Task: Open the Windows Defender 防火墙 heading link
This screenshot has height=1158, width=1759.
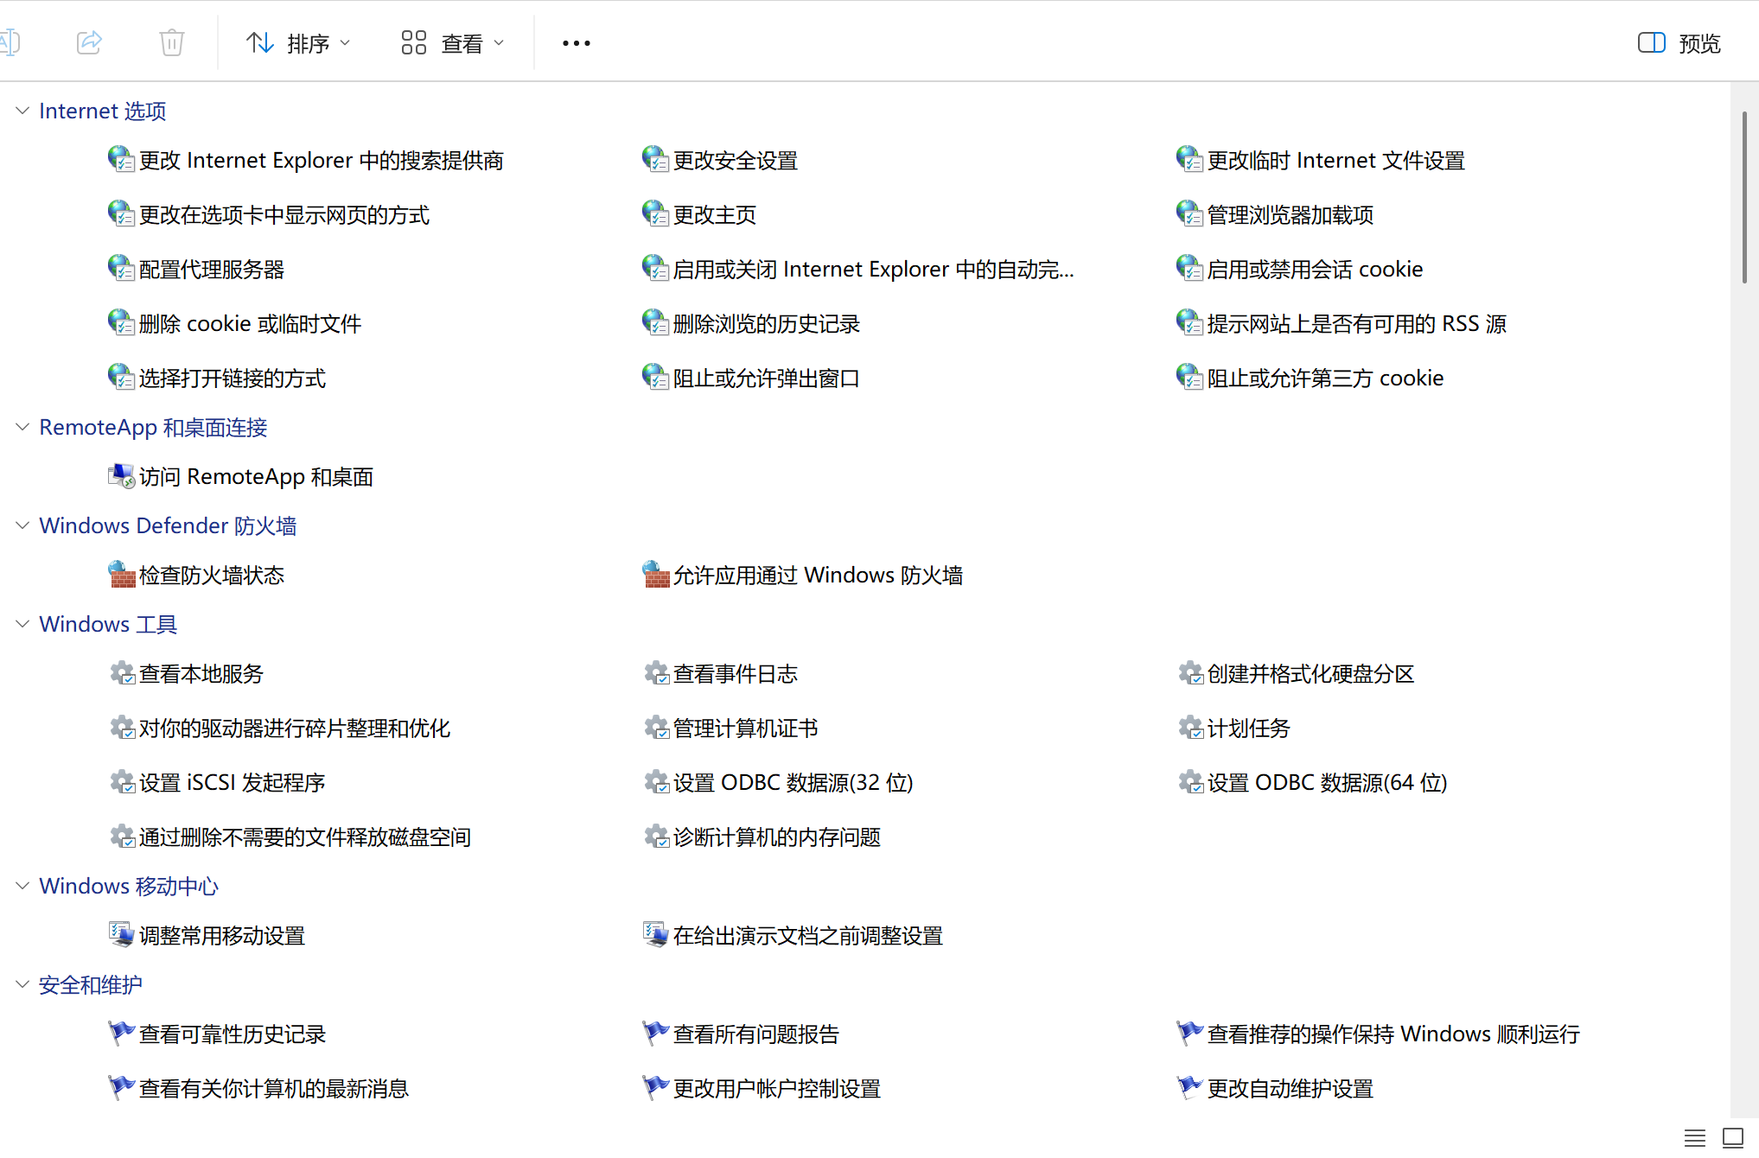Action: 168,525
